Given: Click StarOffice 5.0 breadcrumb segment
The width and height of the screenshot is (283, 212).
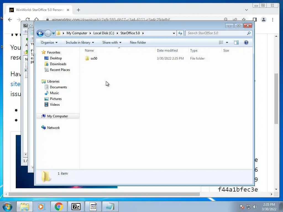Looking at the screenshot, I should [130, 33].
